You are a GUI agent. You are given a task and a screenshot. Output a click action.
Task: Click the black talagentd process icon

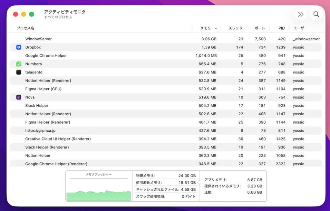click(x=19, y=72)
